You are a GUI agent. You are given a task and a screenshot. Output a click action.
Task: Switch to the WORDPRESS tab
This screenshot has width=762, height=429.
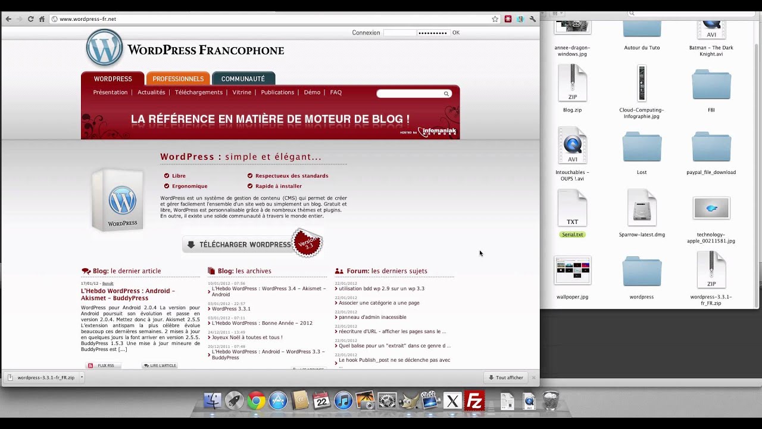[x=113, y=79]
